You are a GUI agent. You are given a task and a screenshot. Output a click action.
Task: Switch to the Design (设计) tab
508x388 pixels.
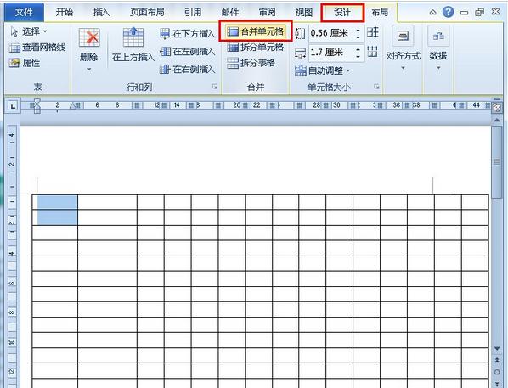tap(342, 12)
